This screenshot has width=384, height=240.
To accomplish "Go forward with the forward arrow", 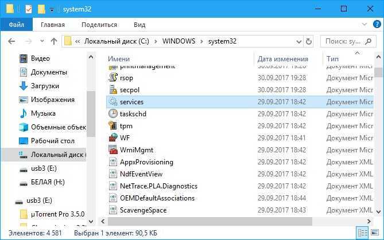I will pos(28,41).
